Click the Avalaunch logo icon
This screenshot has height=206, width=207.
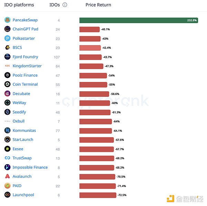(8, 176)
